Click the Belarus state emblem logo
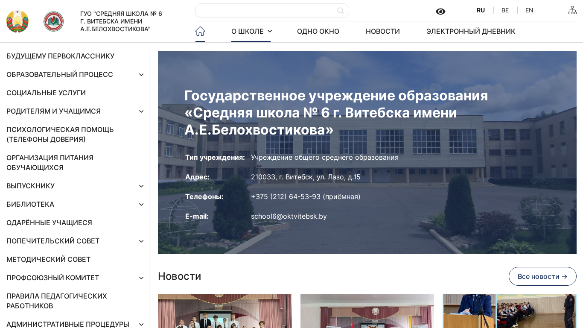This screenshot has width=583, height=328. (x=17, y=21)
